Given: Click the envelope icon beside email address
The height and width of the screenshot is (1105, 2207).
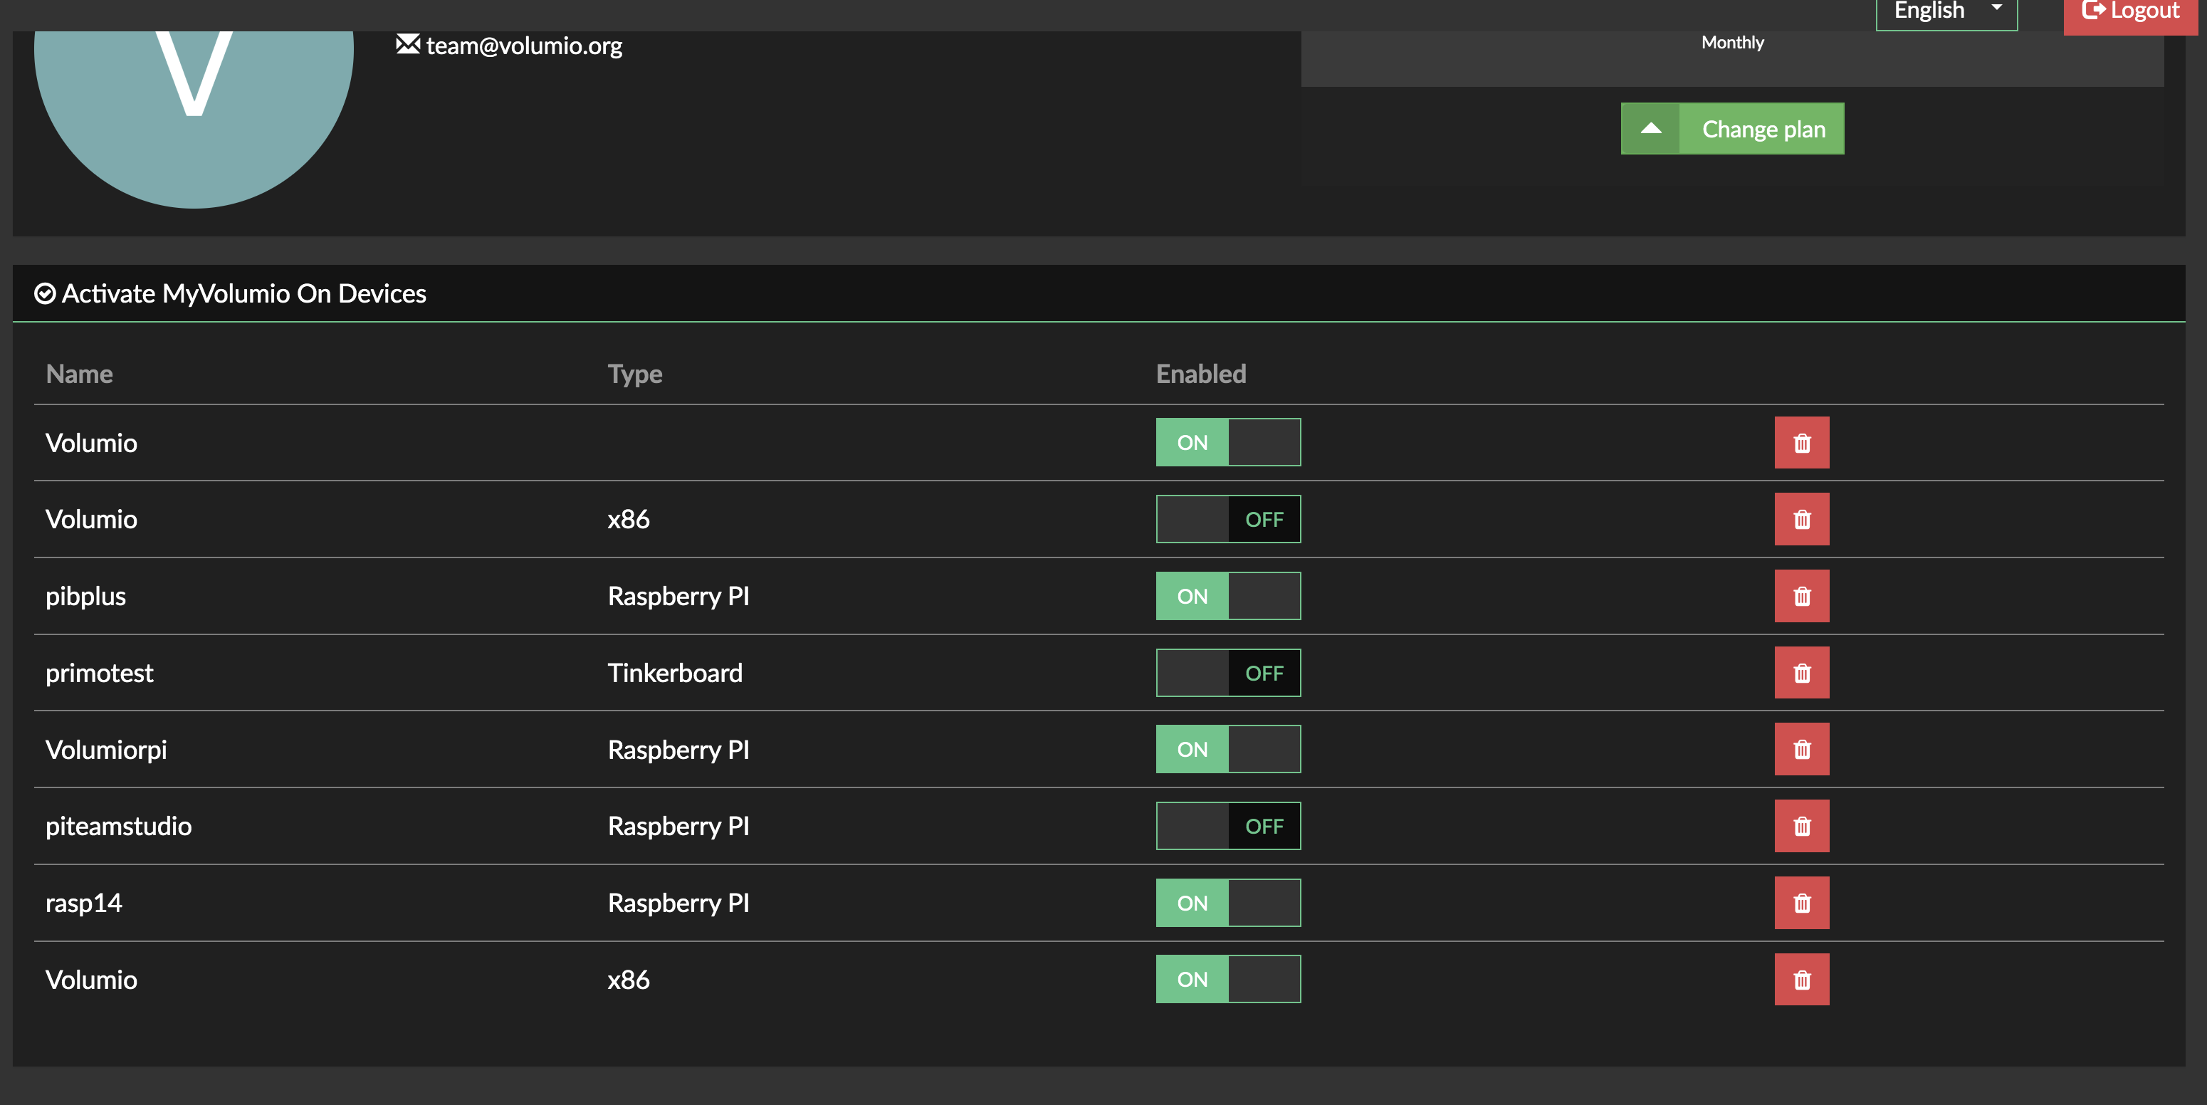Looking at the screenshot, I should tap(408, 45).
